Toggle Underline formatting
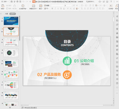The height and width of the screenshot is (109, 119). 58,9
